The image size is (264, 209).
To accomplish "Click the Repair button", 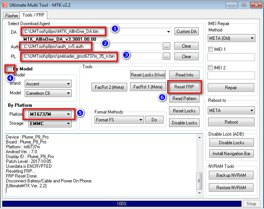I will point(231,88).
